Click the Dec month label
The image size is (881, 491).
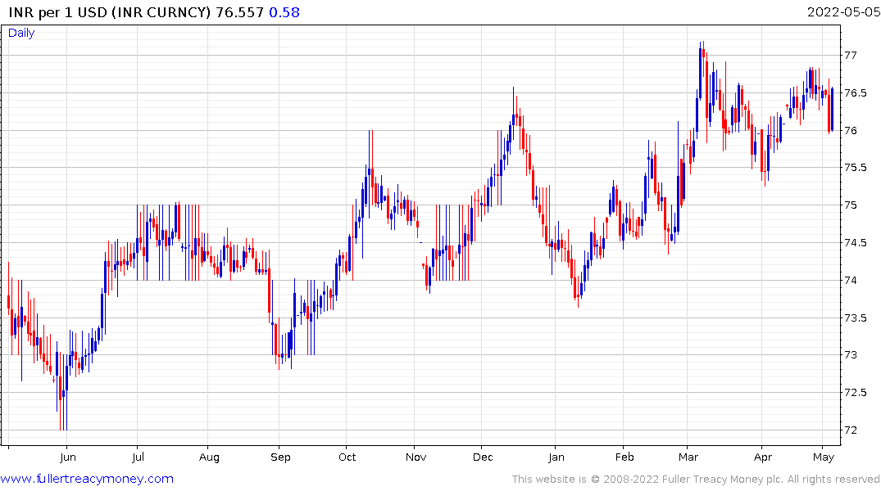483,457
